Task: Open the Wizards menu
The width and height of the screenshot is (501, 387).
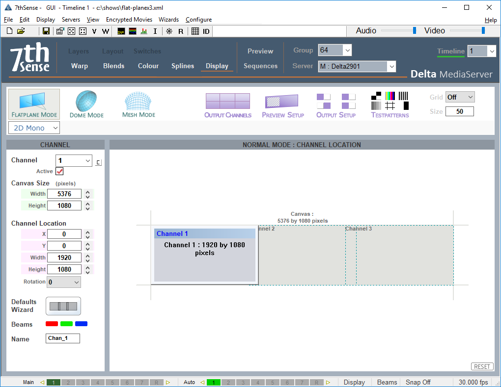Action: pyautogui.click(x=168, y=20)
